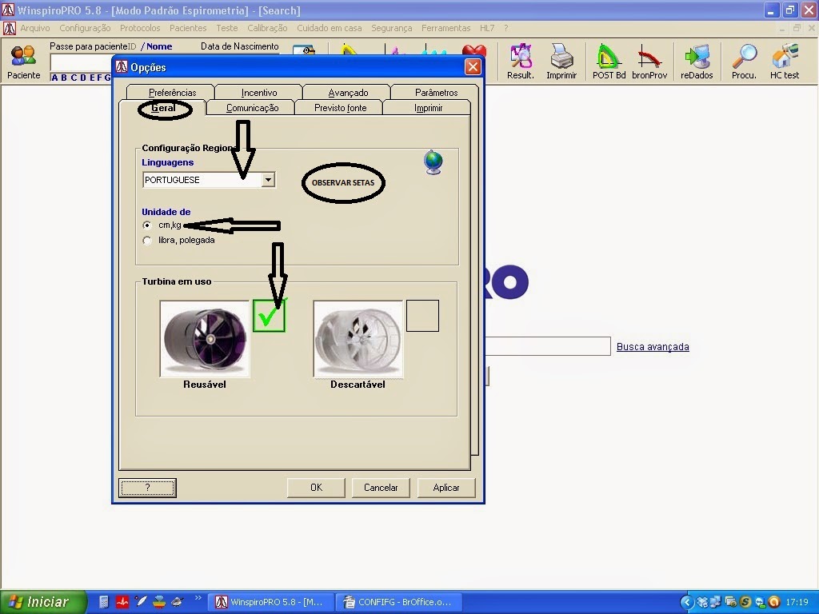
Task: Click the Descartável turbine image
Action: click(x=358, y=338)
